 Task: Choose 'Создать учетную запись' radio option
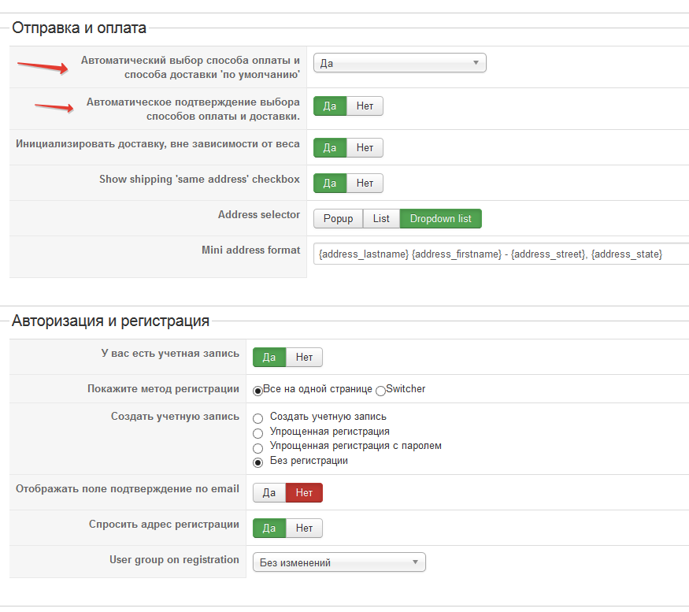click(x=258, y=417)
